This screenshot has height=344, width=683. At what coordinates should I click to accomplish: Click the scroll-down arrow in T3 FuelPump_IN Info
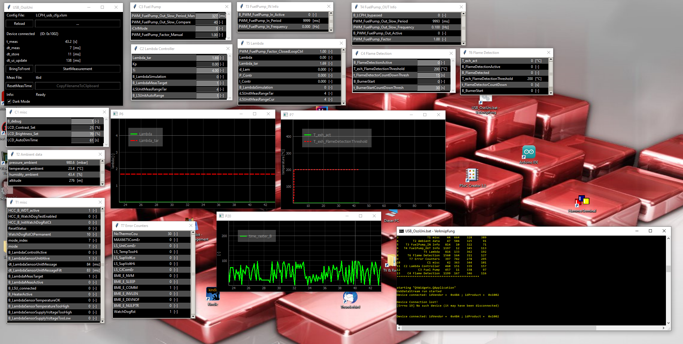click(x=331, y=30)
